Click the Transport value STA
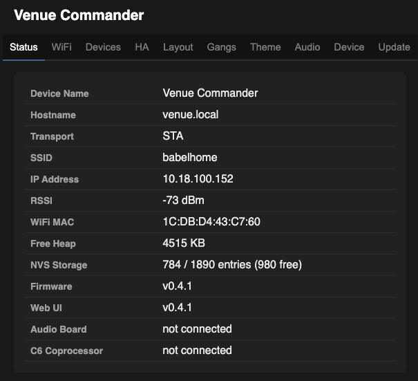The image size is (418, 381). pos(173,136)
